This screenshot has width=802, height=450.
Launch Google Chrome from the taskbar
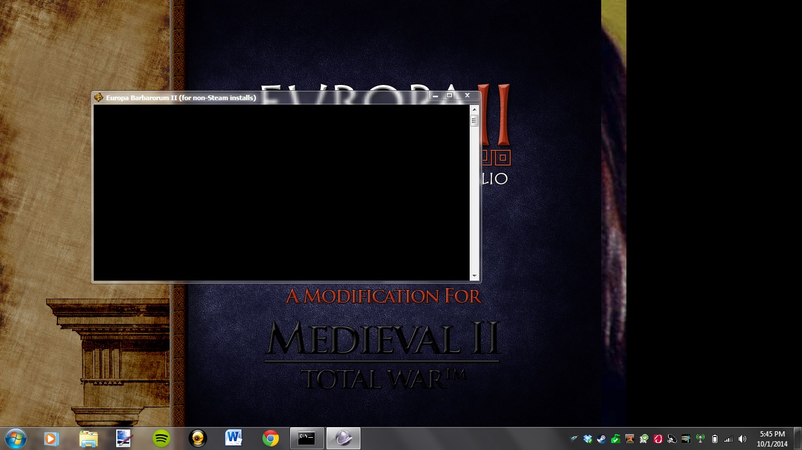pos(271,438)
